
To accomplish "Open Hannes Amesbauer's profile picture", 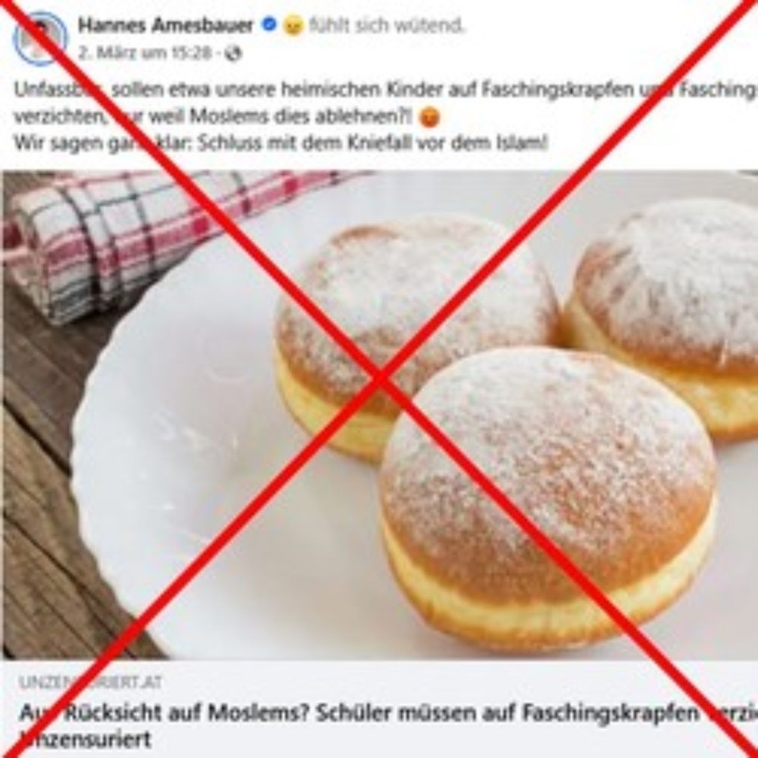I will click(41, 38).
